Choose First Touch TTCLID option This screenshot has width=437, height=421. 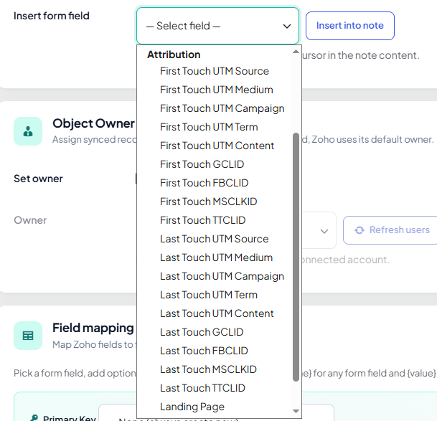tap(214, 220)
